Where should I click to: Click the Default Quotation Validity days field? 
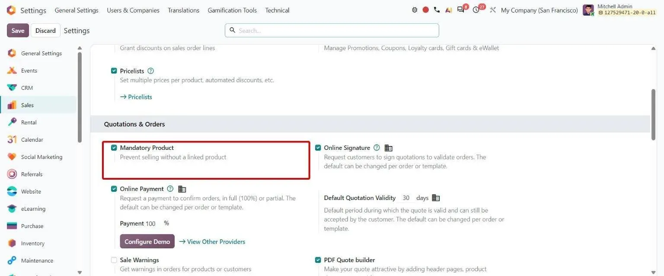pyautogui.click(x=406, y=198)
